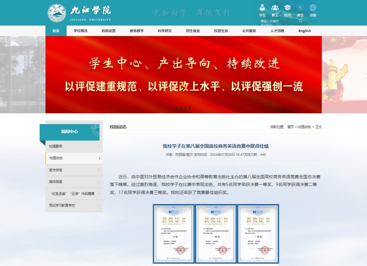Click the 校园动态 breadcrumb link

pyautogui.click(x=304, y=127)
